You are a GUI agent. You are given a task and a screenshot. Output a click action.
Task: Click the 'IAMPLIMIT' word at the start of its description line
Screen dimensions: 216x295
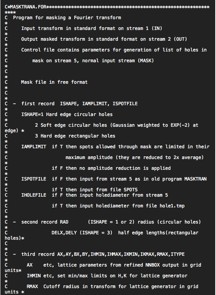coord(34,147)
